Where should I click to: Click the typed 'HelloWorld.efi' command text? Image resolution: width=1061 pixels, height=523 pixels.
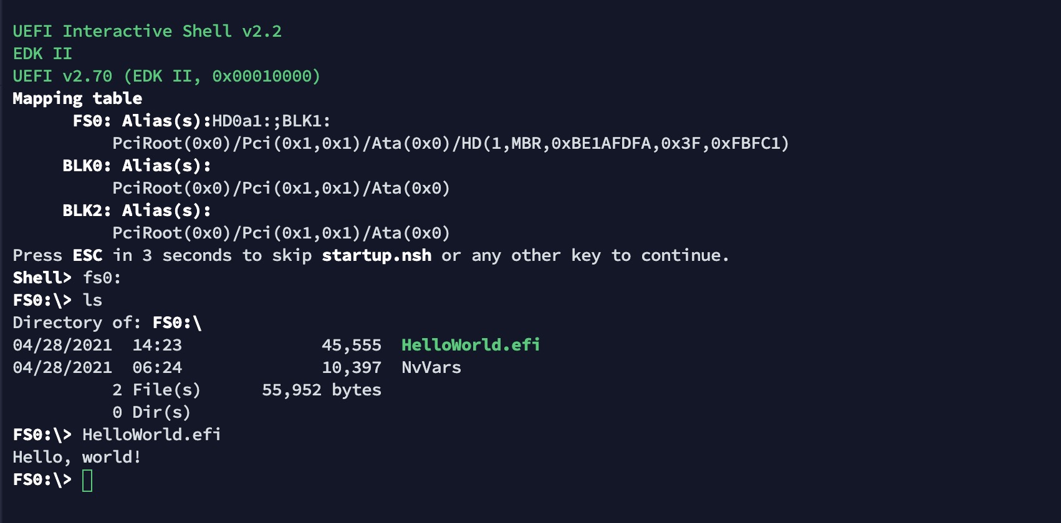151,435
